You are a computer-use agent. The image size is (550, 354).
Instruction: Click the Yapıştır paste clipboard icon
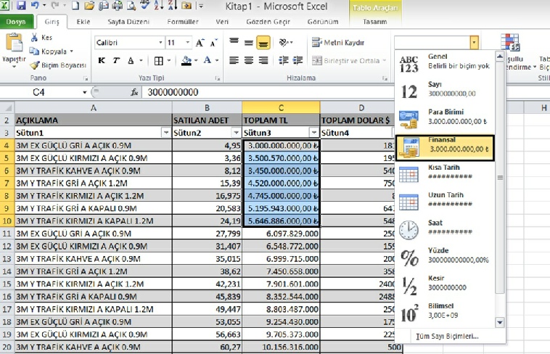click(14, 43)
